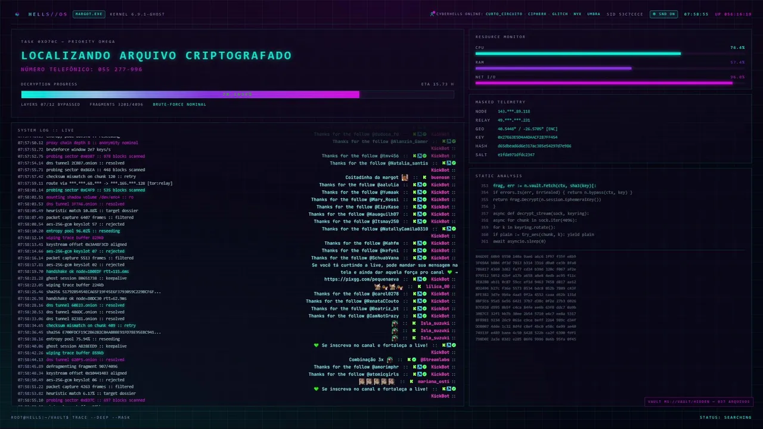
Task: Click the Kick badge in pixgg link row
Action: pos(414,279)
